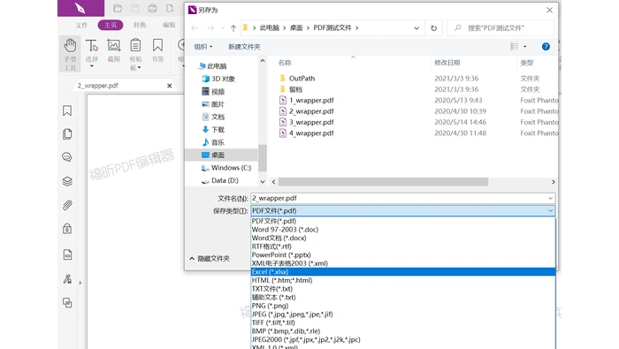
Task: Open the view options dropdown arrow
Action: 524,47
